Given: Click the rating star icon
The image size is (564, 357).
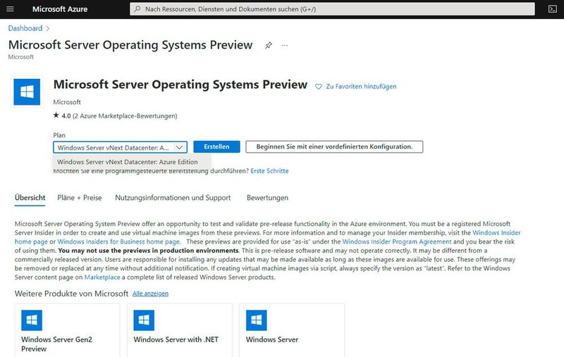Looking at the screenshot, I should (x=56, y=115).
